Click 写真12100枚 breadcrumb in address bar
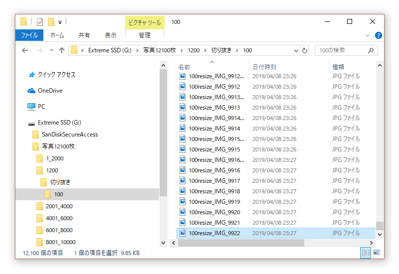The image size is (399, 274). pyautogui.click(x=160, y=50)
